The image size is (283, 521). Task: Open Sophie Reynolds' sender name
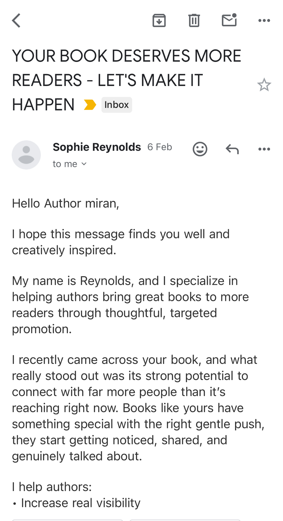point(97,147)
